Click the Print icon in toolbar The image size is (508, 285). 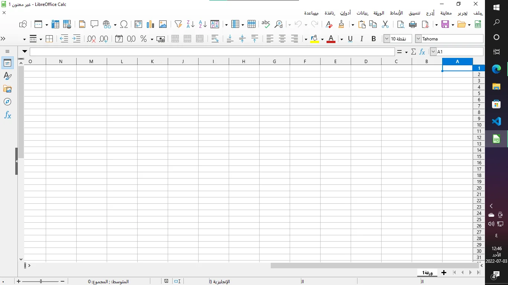point(413,24)
